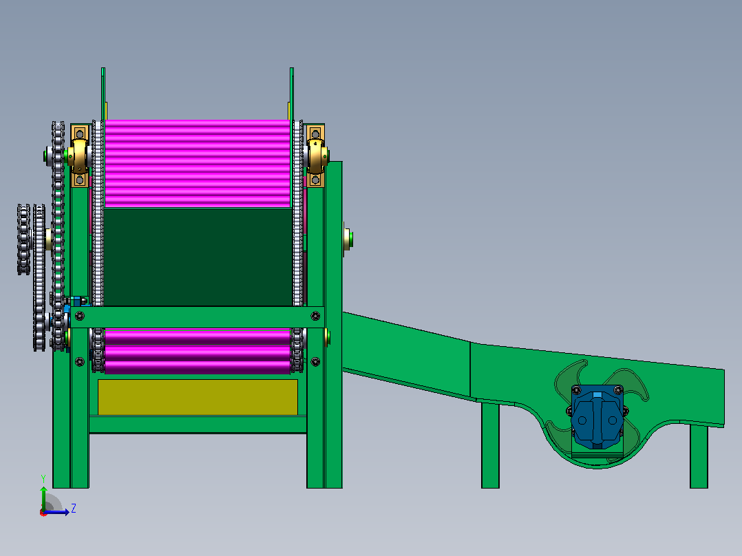Select the top-left golden pillow block bearing
Viewport: 742px width, 556px height.
point(80,156)
